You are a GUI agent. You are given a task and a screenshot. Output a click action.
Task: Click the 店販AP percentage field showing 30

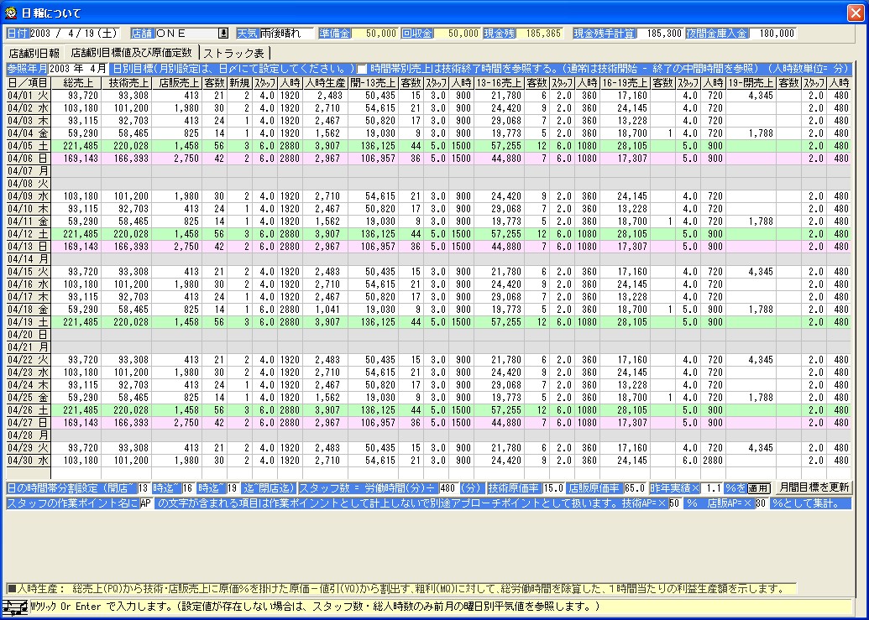[x=761, y=503]
